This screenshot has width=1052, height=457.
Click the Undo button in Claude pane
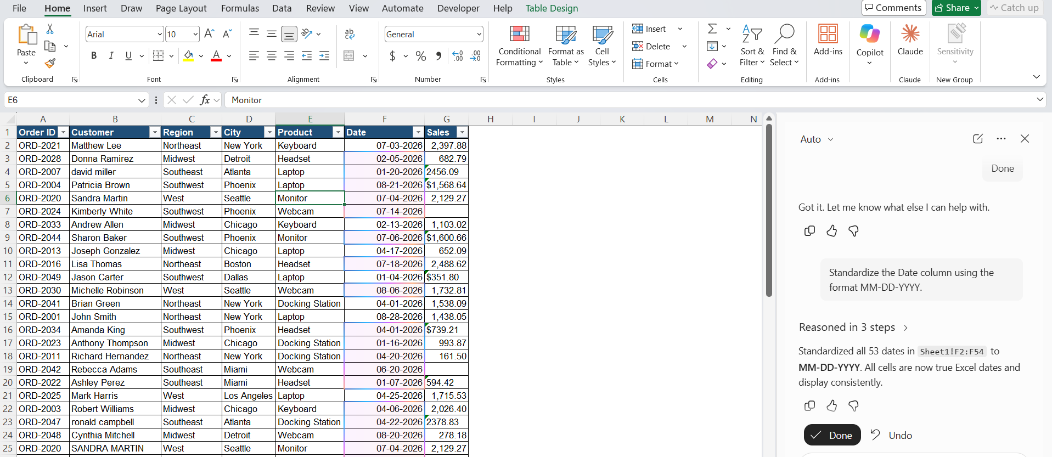(x=891, y=435)
